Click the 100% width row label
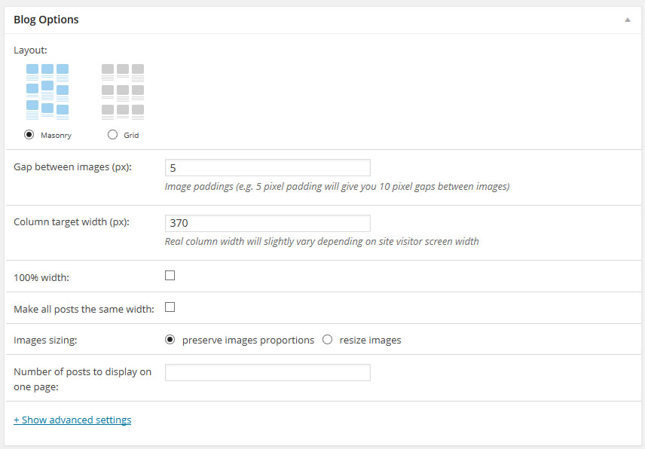 pos(41,277)
